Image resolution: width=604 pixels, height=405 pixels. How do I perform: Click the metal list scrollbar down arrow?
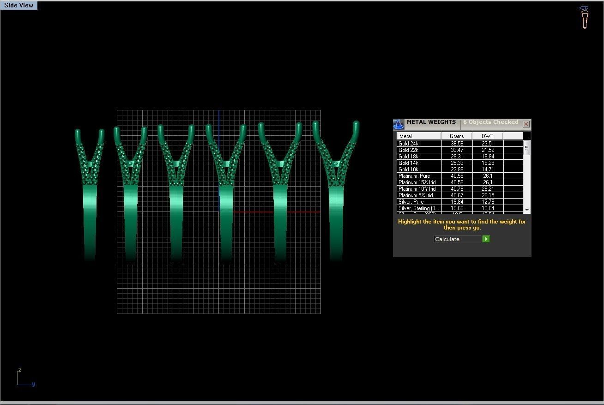tap(527, 210)
